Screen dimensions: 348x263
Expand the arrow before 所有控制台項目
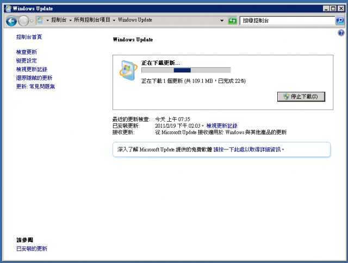pyautogui.click(x=70, y=20)
